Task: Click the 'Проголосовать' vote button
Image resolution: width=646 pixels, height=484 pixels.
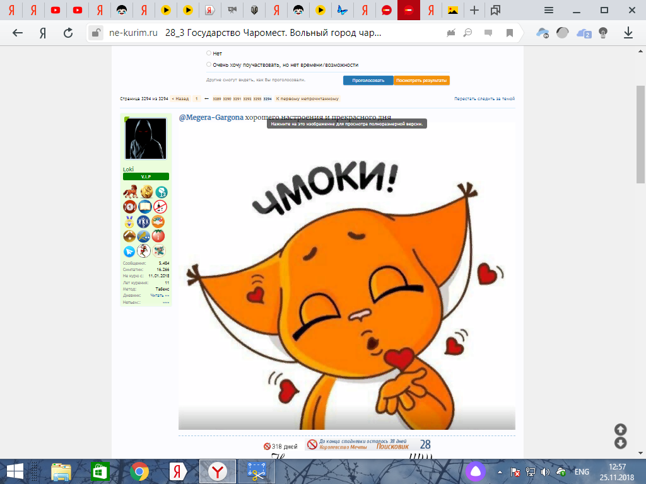Action: click(368, 80)
